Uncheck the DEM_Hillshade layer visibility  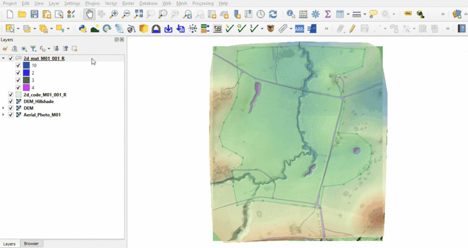coord(11,101)
